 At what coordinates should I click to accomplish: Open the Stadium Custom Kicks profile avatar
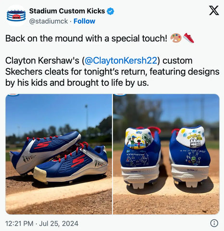16,16
